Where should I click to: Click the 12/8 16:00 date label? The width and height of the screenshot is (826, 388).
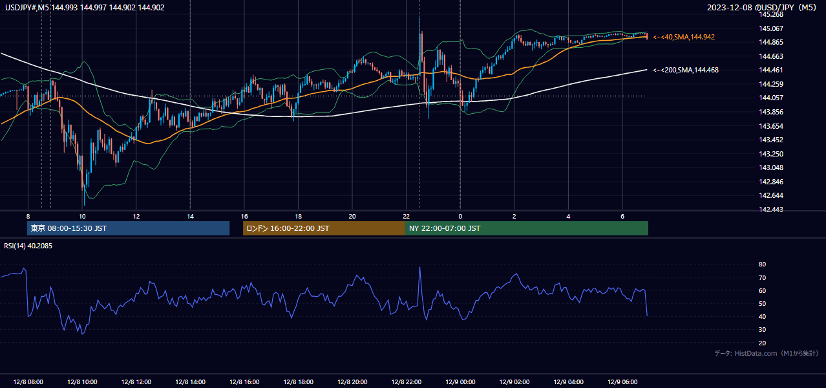pyautogui.click(x=244, y=382)
